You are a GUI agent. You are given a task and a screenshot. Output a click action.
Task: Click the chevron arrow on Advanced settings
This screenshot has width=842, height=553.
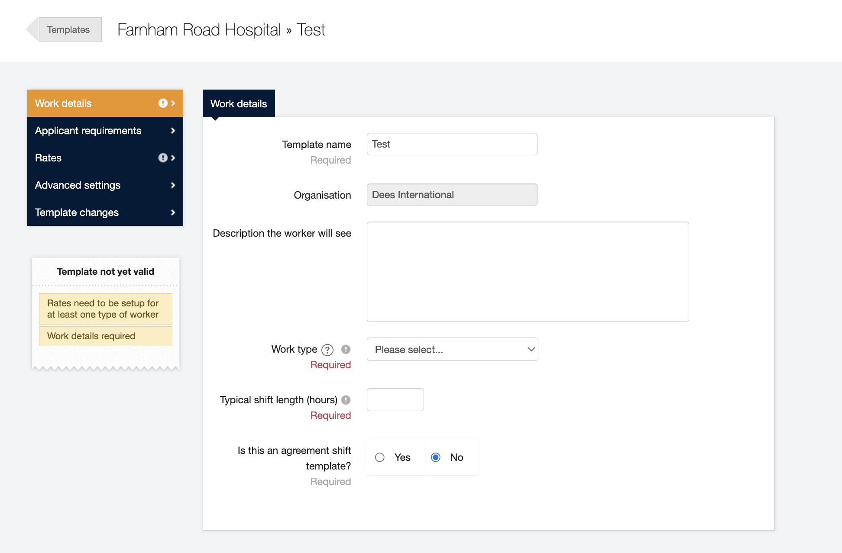pos(173,185)
